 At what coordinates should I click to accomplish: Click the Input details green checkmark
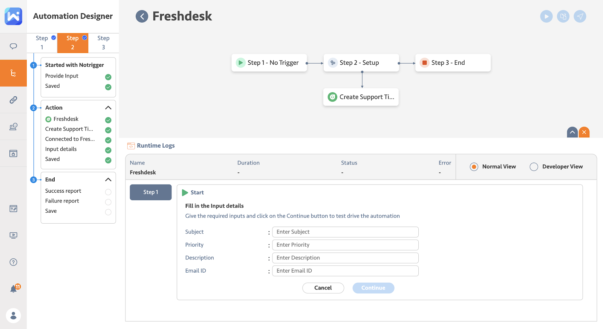(108, 150)
